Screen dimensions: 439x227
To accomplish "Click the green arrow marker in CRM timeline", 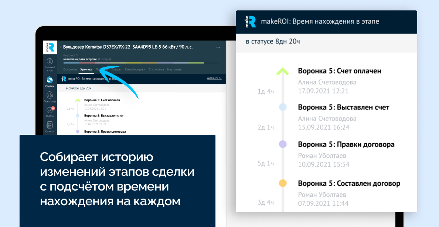I will point(78,100).
